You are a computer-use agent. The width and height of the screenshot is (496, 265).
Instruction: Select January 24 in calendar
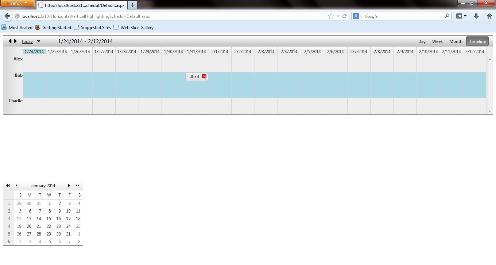pos(68,226)
